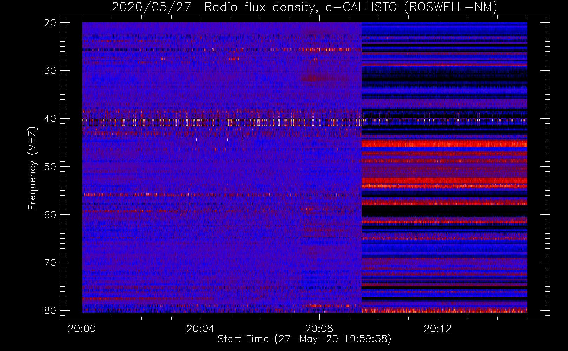Click the plot title "Radio flux density, e-CALLISTO (ROSWELL-NM)"
The width and height of the screenshot is (568, 351).
click(351, 7)
